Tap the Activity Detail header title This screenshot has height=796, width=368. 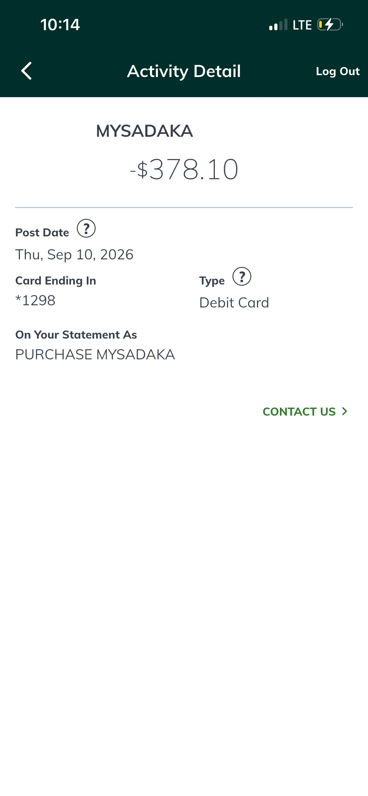coord(184,71)
